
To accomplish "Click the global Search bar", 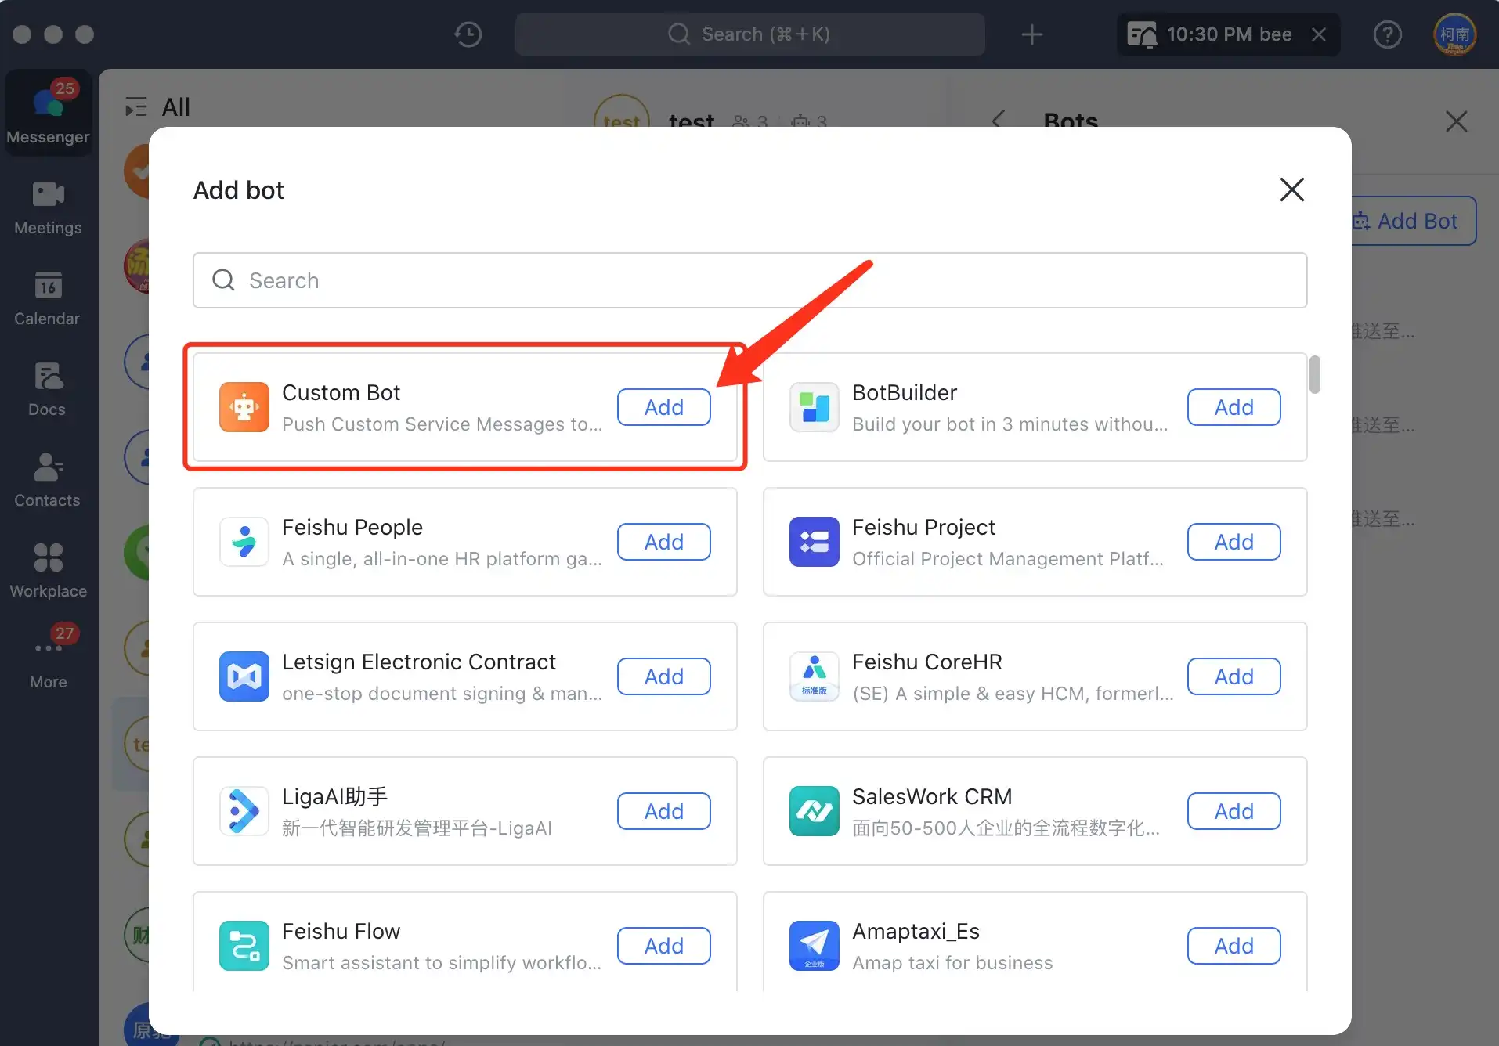I will tap(750, 34).
